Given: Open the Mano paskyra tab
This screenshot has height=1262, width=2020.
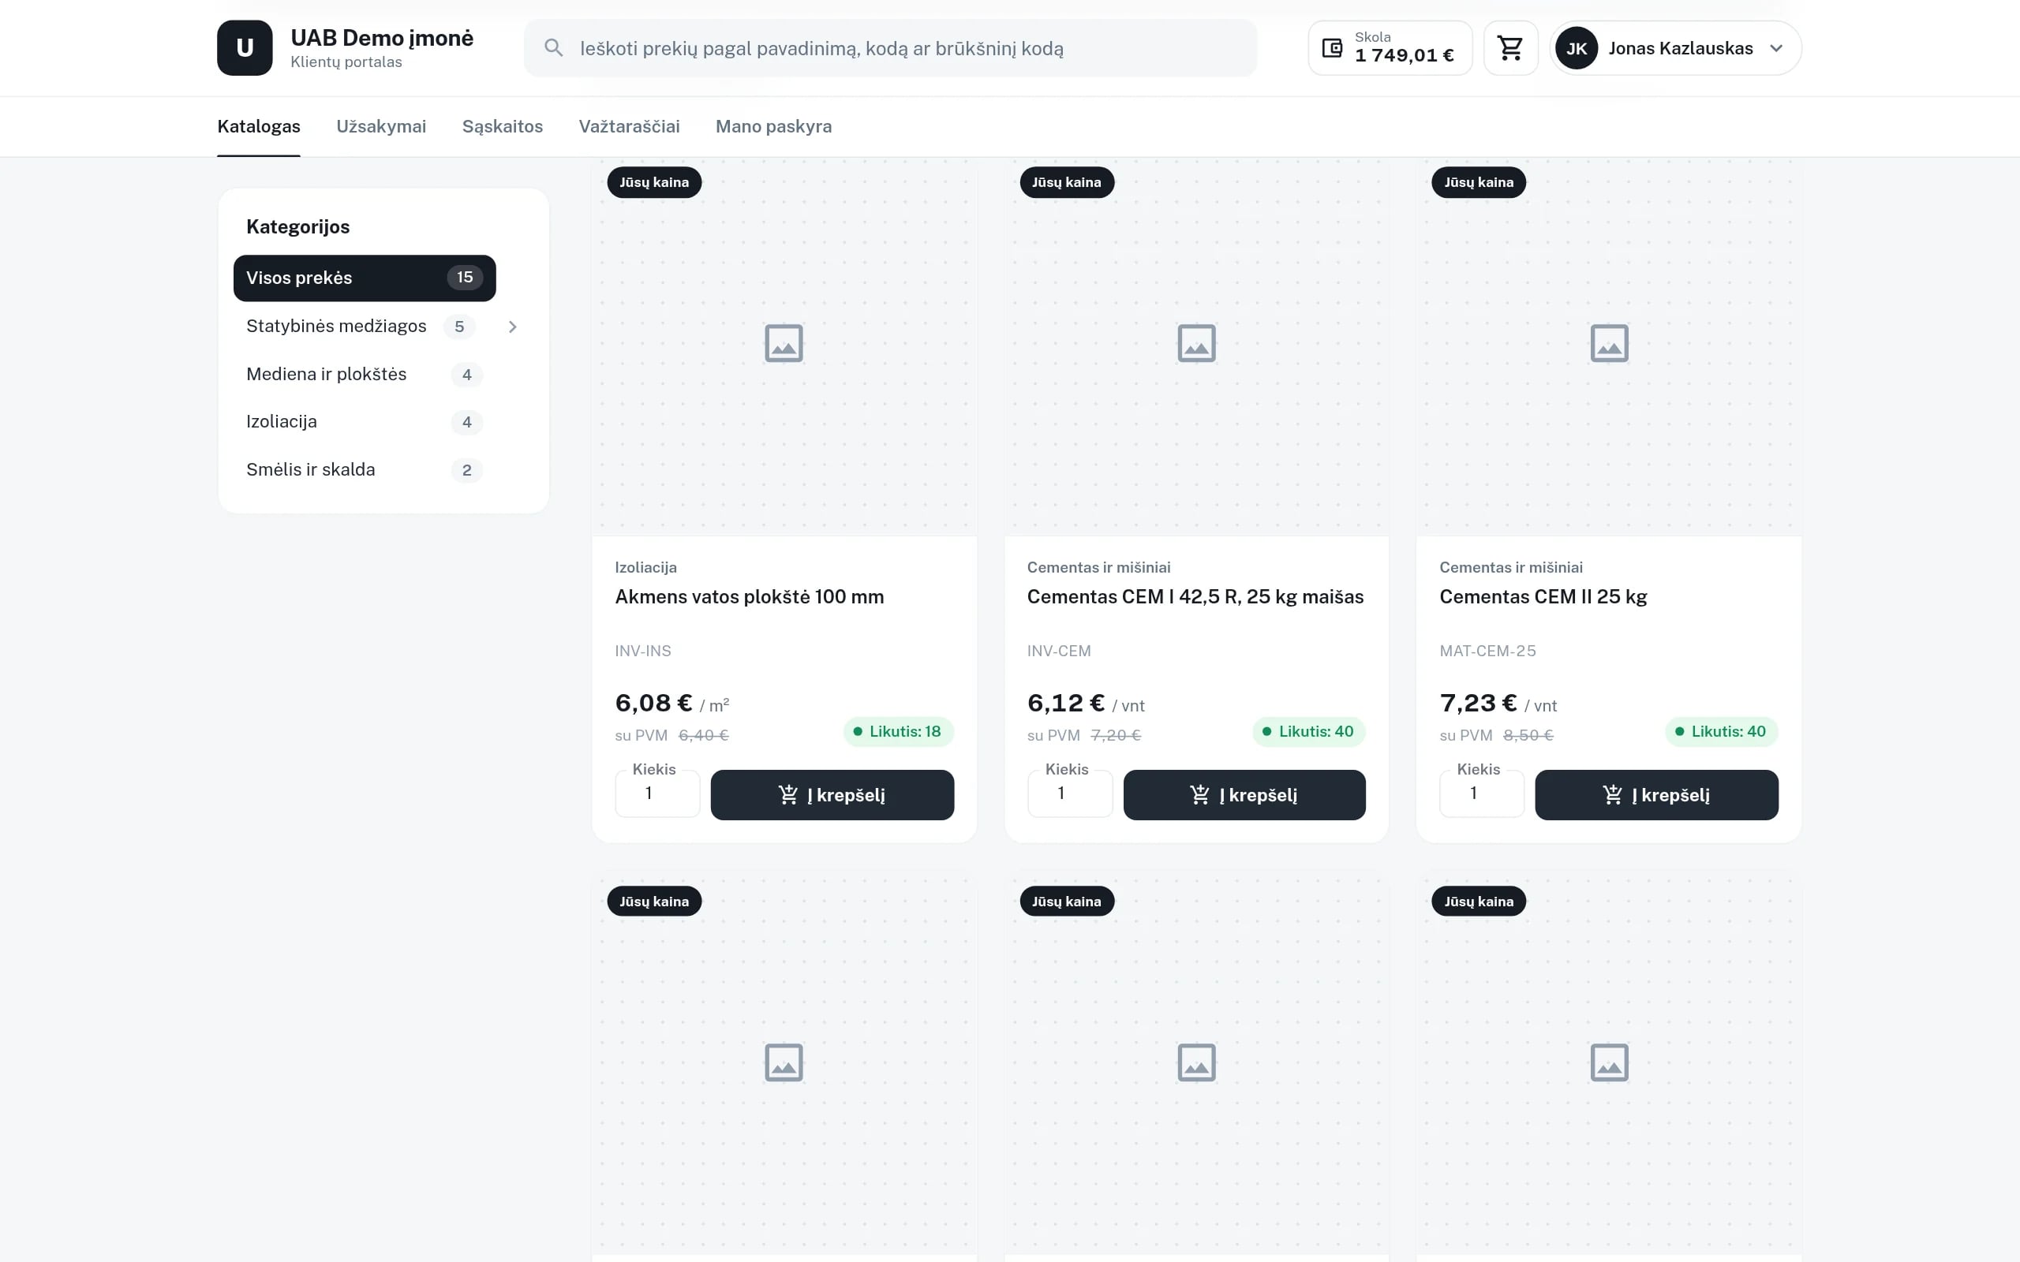Looking at the screenshot, I should tap(774, 126).
